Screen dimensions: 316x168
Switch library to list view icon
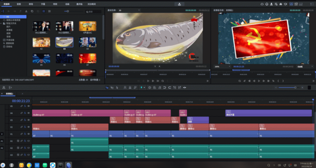(x=49, y=11)
